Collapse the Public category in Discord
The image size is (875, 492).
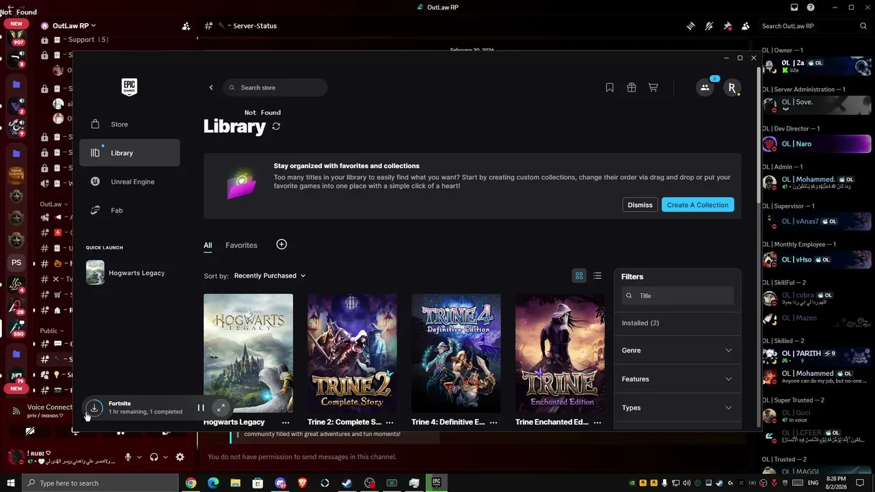click(51, 331)
